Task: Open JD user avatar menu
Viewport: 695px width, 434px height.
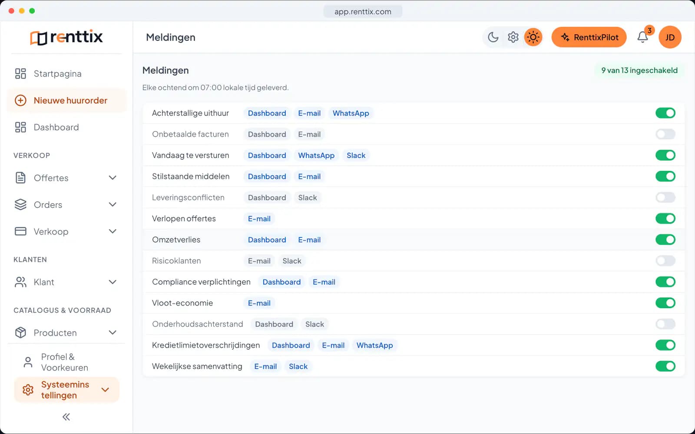Action: (670, 37)
